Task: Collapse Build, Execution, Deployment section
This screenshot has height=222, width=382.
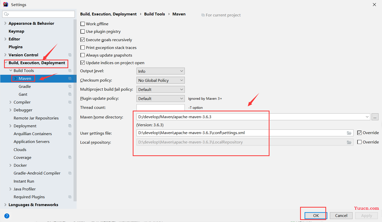Action: coord(6,63)
